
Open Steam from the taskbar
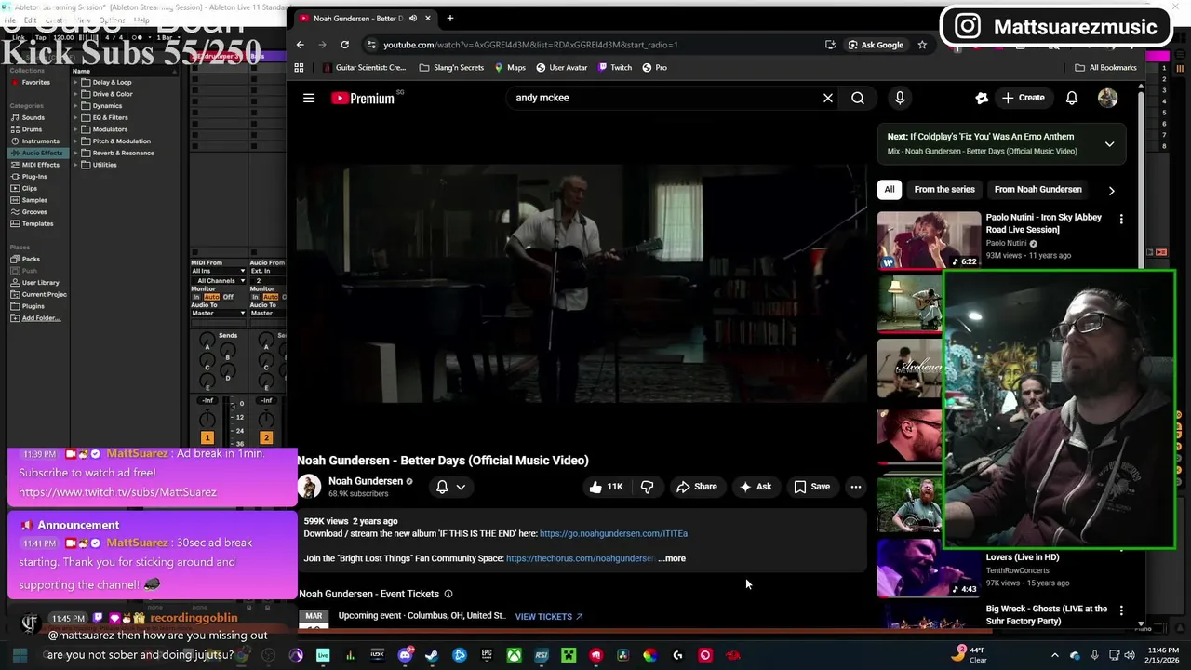tap(432, 655)
